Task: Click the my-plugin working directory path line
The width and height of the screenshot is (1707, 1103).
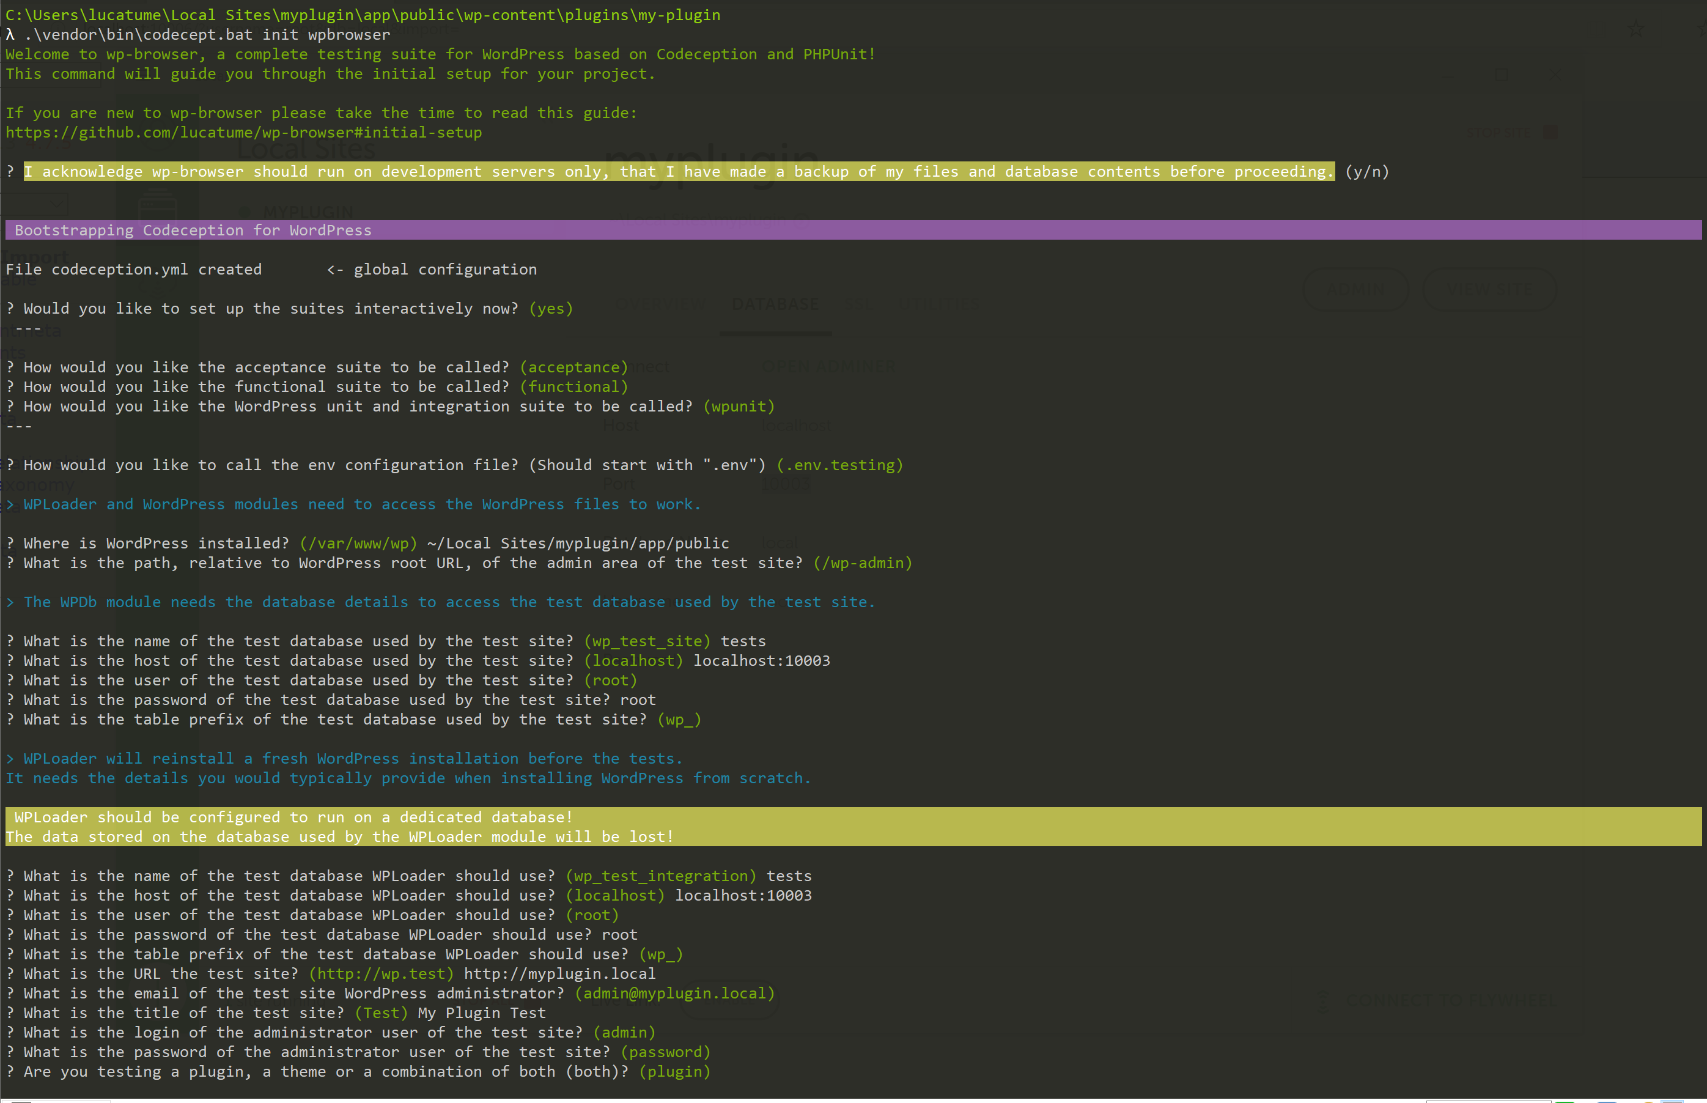Action: [363, 15]
